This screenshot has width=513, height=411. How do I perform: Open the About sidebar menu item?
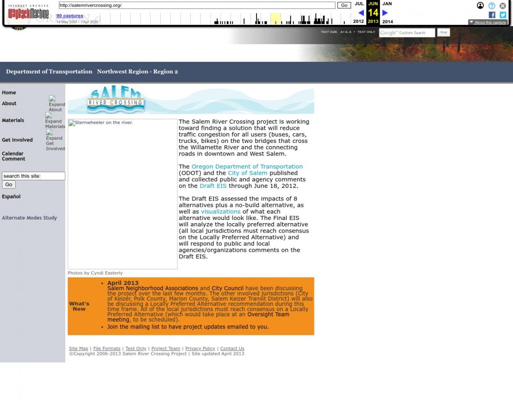[9, 104]
